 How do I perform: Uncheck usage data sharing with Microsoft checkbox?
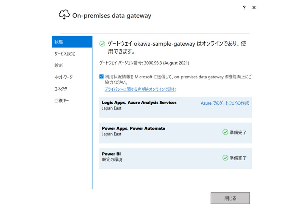pyautogui.click(x=102, y=76)
